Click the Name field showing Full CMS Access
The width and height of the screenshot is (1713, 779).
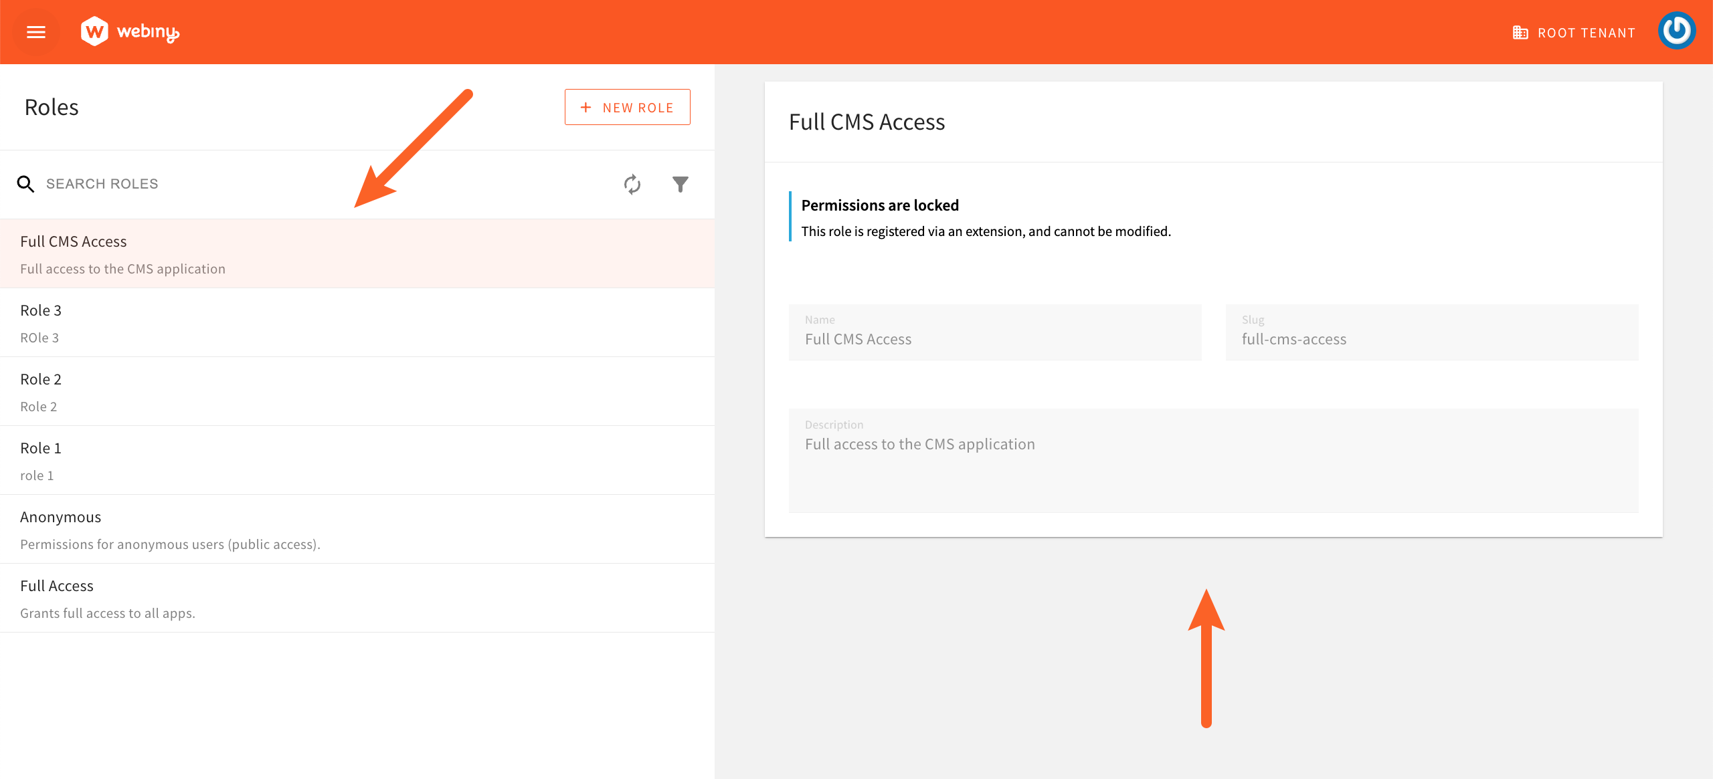(x=994, y=332)
